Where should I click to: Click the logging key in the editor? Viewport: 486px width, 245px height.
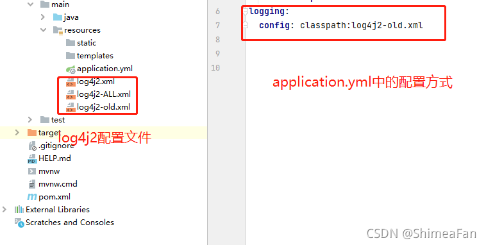(267, 12)
